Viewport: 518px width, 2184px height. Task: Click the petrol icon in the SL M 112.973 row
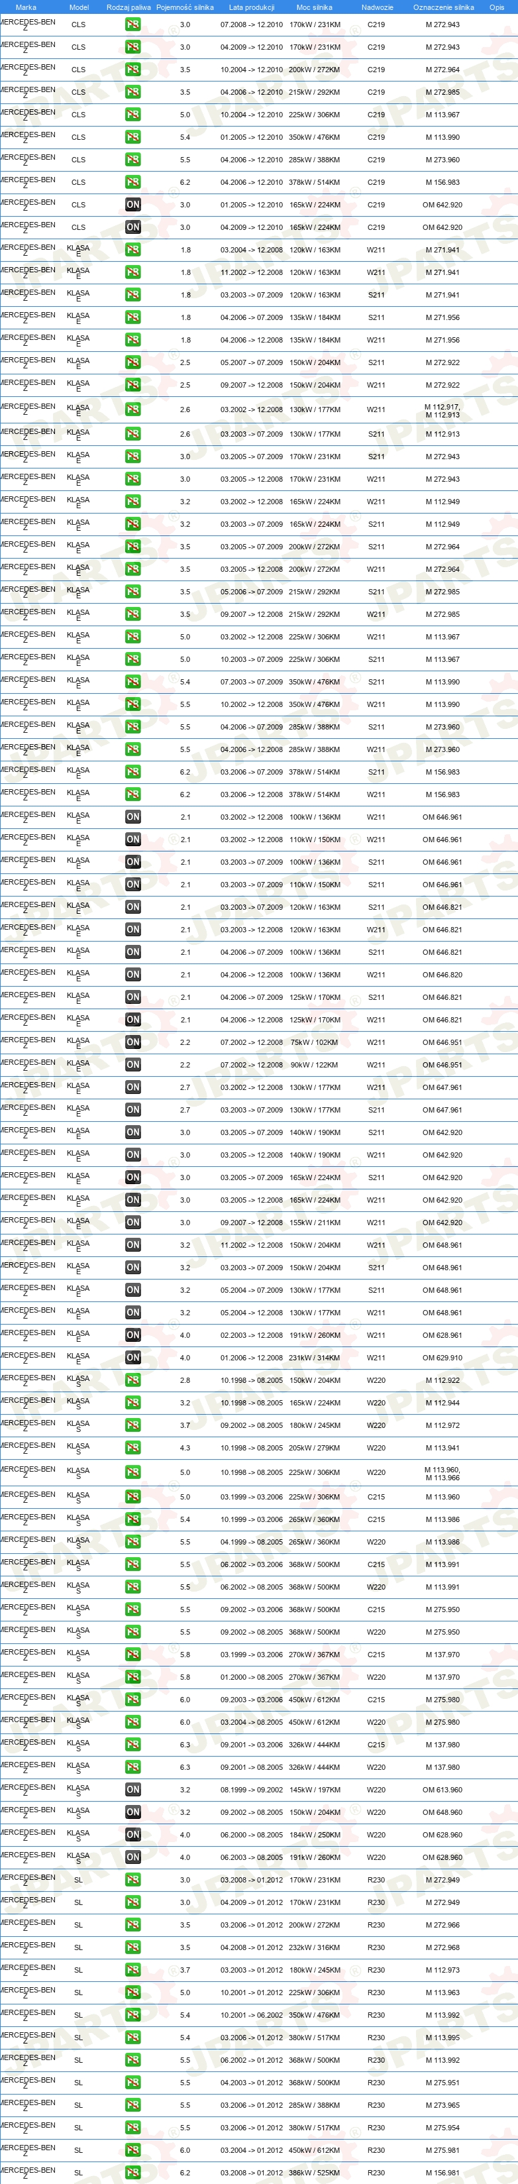tap(133, 1971)
